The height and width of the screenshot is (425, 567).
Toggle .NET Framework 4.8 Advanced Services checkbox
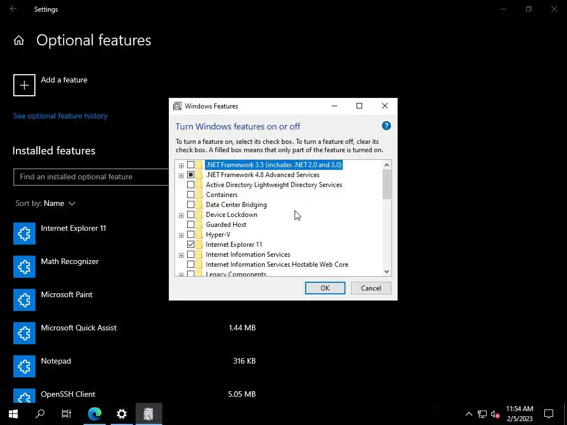click(x=190, y=175)
